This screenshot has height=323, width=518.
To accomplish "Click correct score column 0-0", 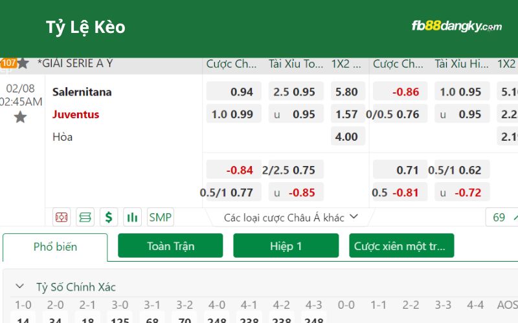I will [346, 305].
